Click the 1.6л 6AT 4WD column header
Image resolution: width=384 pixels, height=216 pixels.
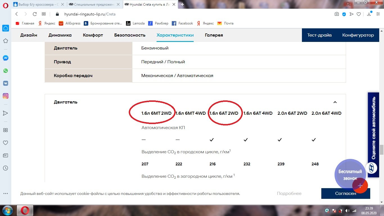(258, 113)
